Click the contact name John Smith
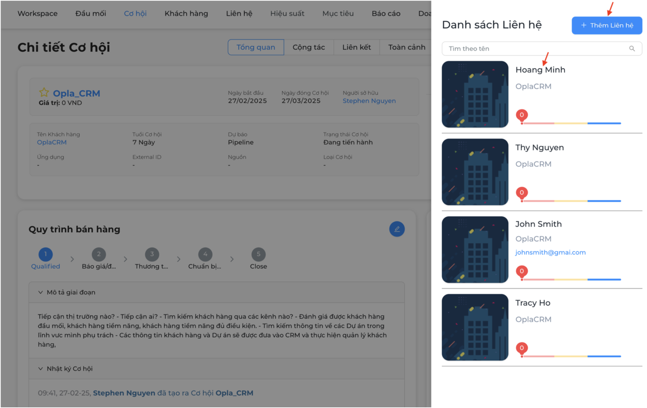 538,224
